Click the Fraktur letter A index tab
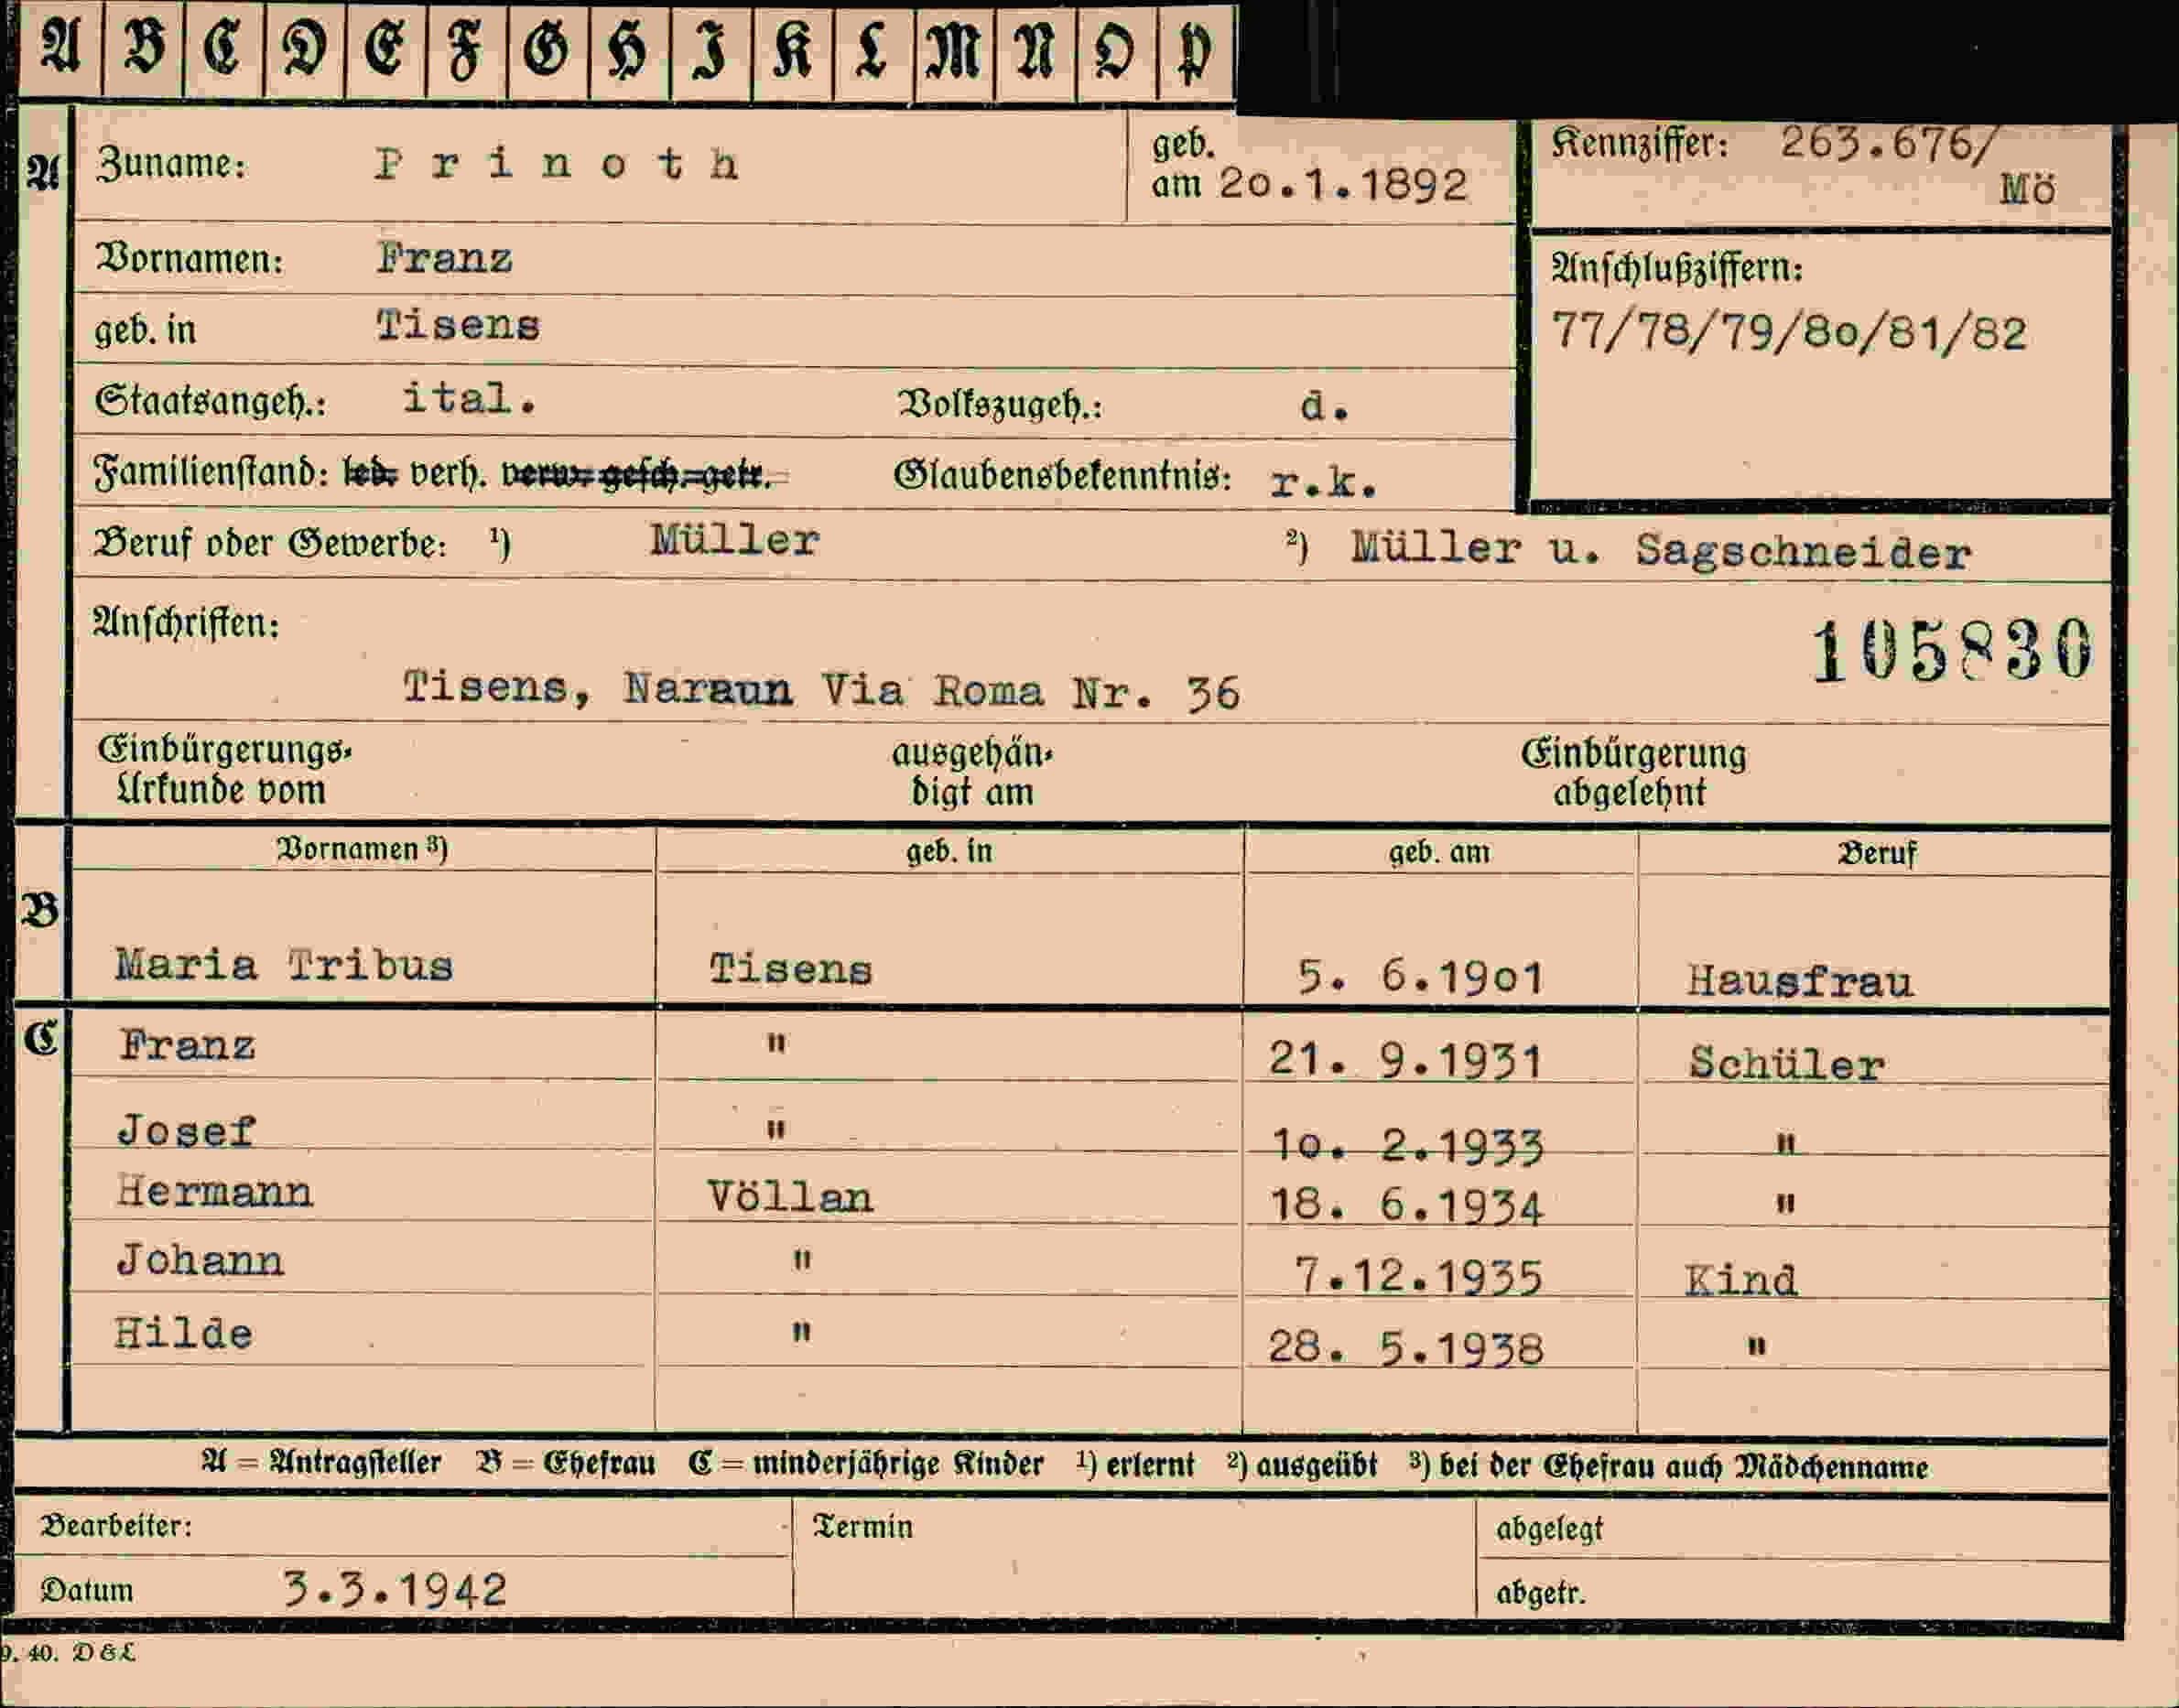The width and height of the screenshot is (2179, 1708). pos(60,50)
